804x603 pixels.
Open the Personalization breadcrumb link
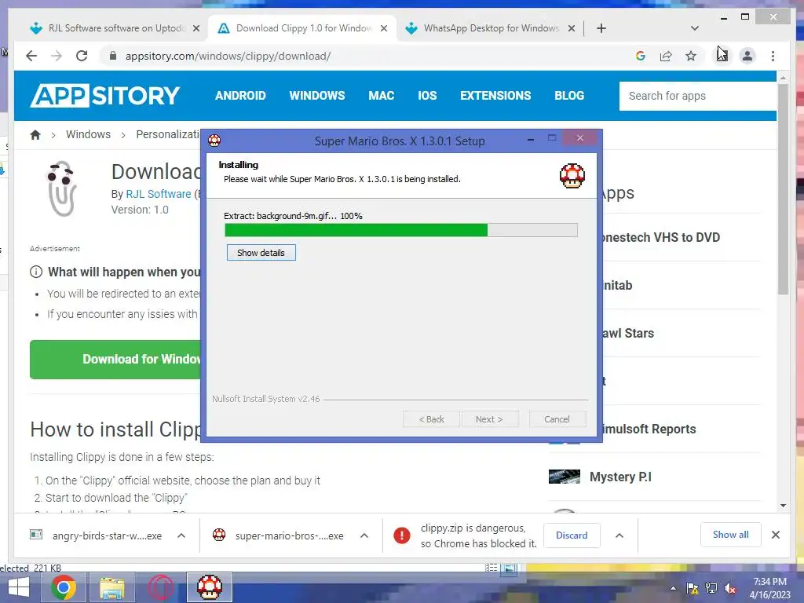click(168, 134)
